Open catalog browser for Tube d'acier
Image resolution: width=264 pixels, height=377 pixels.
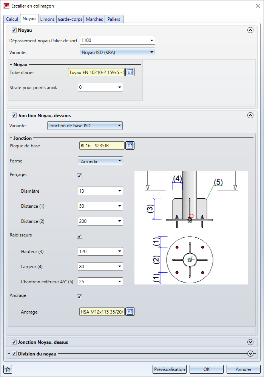click(x=130, y=72)
